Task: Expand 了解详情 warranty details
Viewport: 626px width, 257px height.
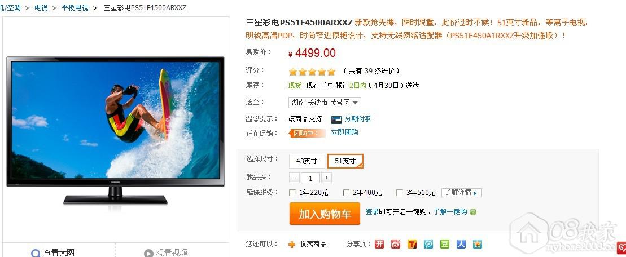Action: click(x=462, y=192)
